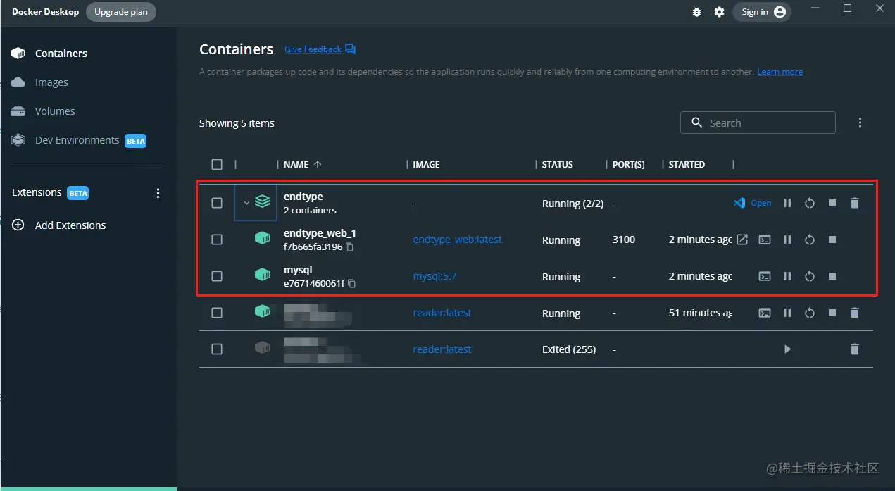
Task: Open terminal for running reader:latest container
Action: [765, 313]
